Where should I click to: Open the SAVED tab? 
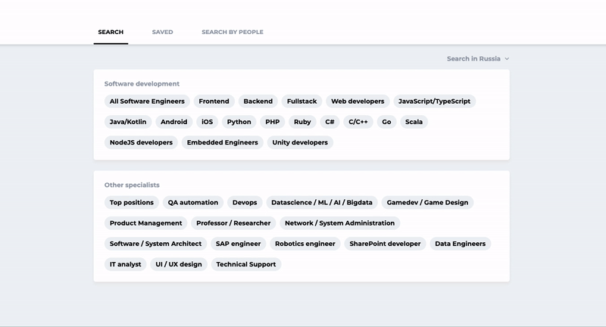pos(162,32)
